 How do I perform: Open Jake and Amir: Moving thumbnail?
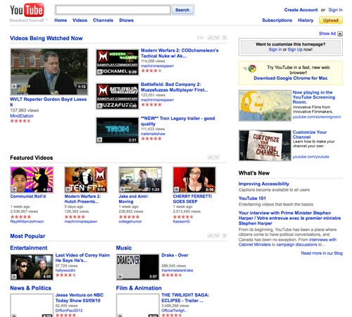tap(140, 180)
